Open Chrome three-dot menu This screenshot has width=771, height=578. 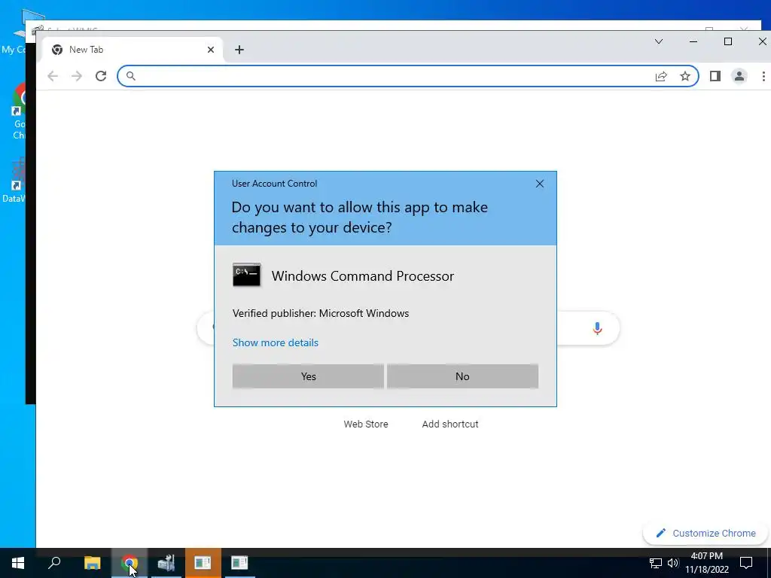click(x=763, y=76)
